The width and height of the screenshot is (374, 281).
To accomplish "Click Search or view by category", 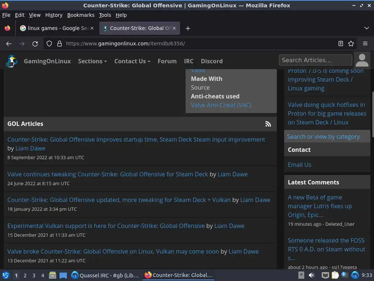I will click(x=323, y=137).
